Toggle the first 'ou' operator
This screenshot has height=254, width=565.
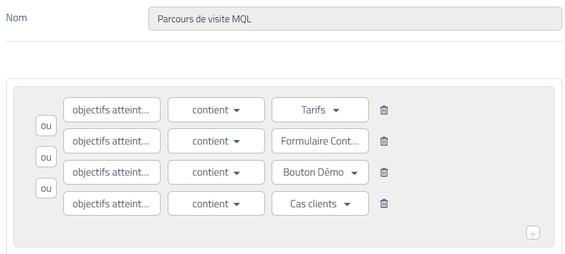pyautogui.click(x=46, y=126)
